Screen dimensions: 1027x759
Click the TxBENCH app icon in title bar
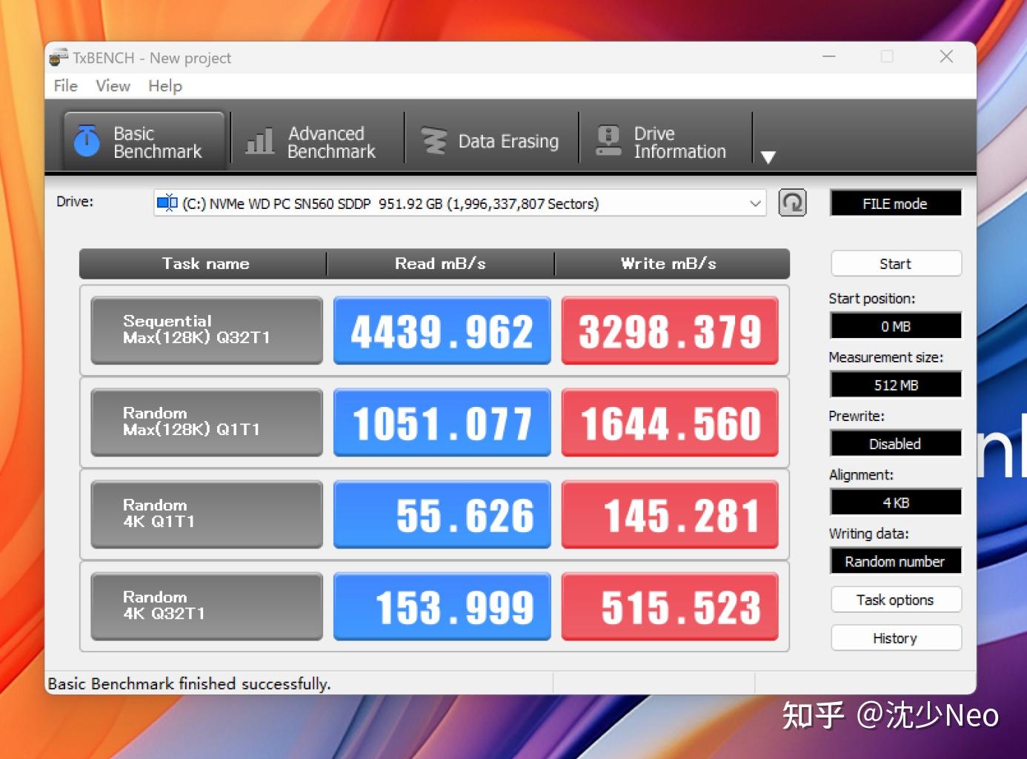pyautogui.click(x=59, y=58)
